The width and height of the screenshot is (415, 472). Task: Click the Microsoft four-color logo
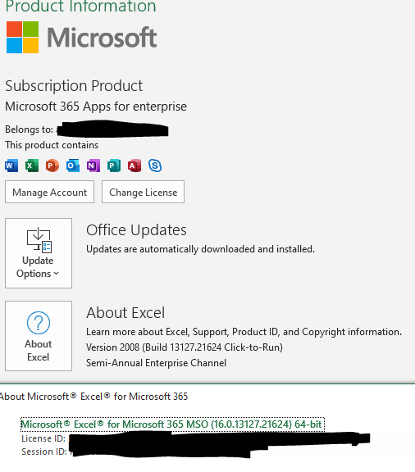point(23,37)
